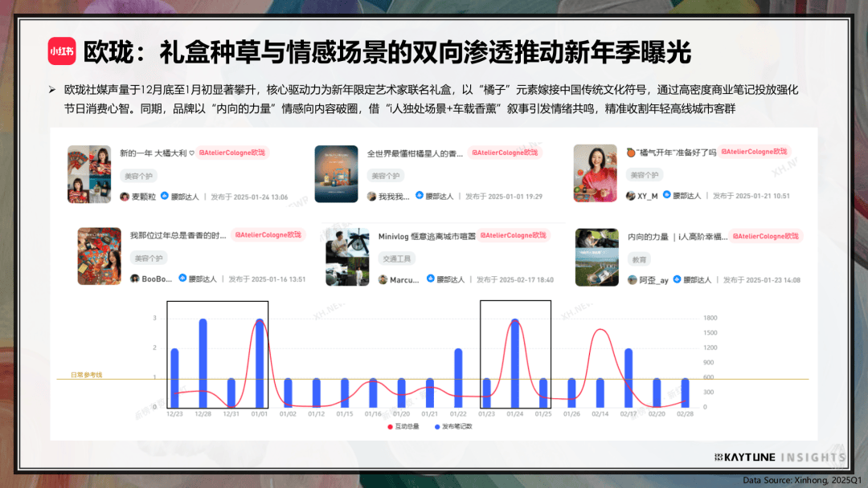Click 麦颗粒's round avatar icon
Image resolution: width=868 pixels, height=488 pixels.
click(x=125, y=197)
